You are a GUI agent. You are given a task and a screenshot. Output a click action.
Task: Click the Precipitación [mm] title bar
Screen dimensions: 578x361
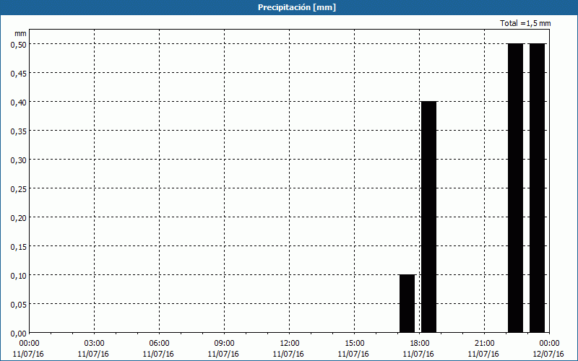tap(289, 7)
